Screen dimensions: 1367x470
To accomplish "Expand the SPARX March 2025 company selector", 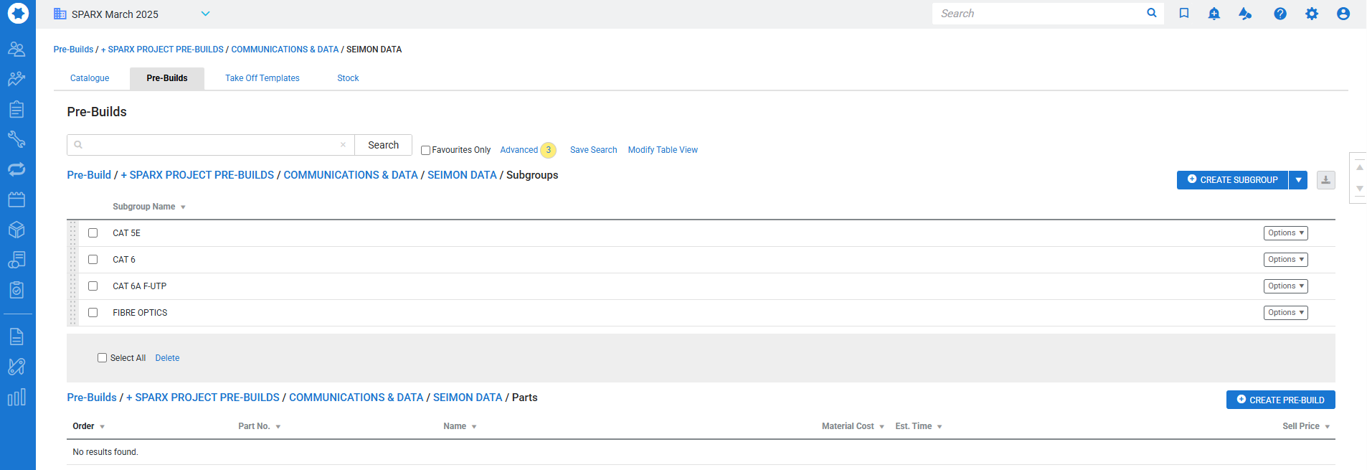I will [x=205, y=14].
